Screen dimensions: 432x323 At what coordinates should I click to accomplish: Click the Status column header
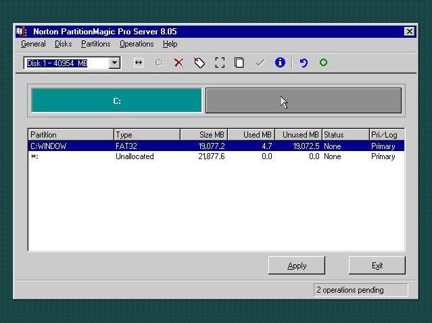(x=345, y=135)
